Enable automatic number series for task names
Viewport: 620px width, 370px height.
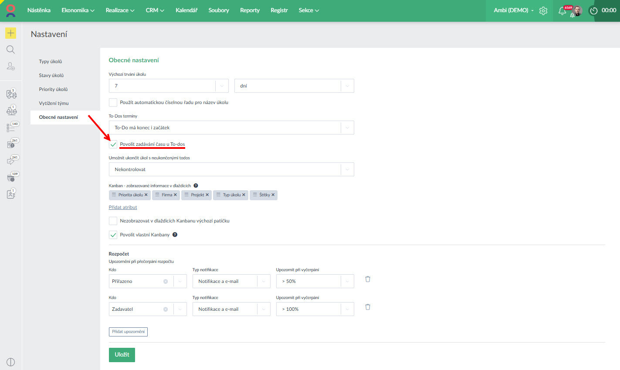tap(113, 103)
